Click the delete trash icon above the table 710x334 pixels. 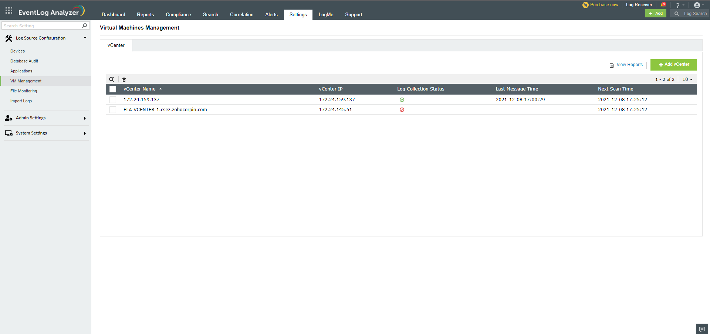[124, 79]
